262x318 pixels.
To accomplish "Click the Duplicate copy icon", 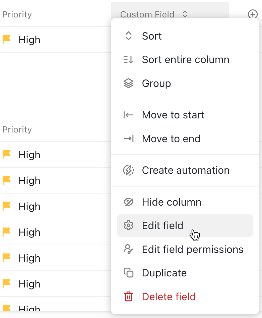I will [128, 273].
